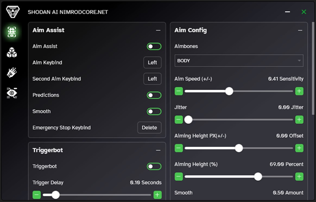Open the cubes sidebar section
The height and width of the screenshot is (202, 316).
coord(12,53)
